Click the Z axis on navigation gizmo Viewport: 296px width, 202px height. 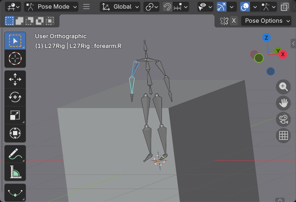coord(266,38)
